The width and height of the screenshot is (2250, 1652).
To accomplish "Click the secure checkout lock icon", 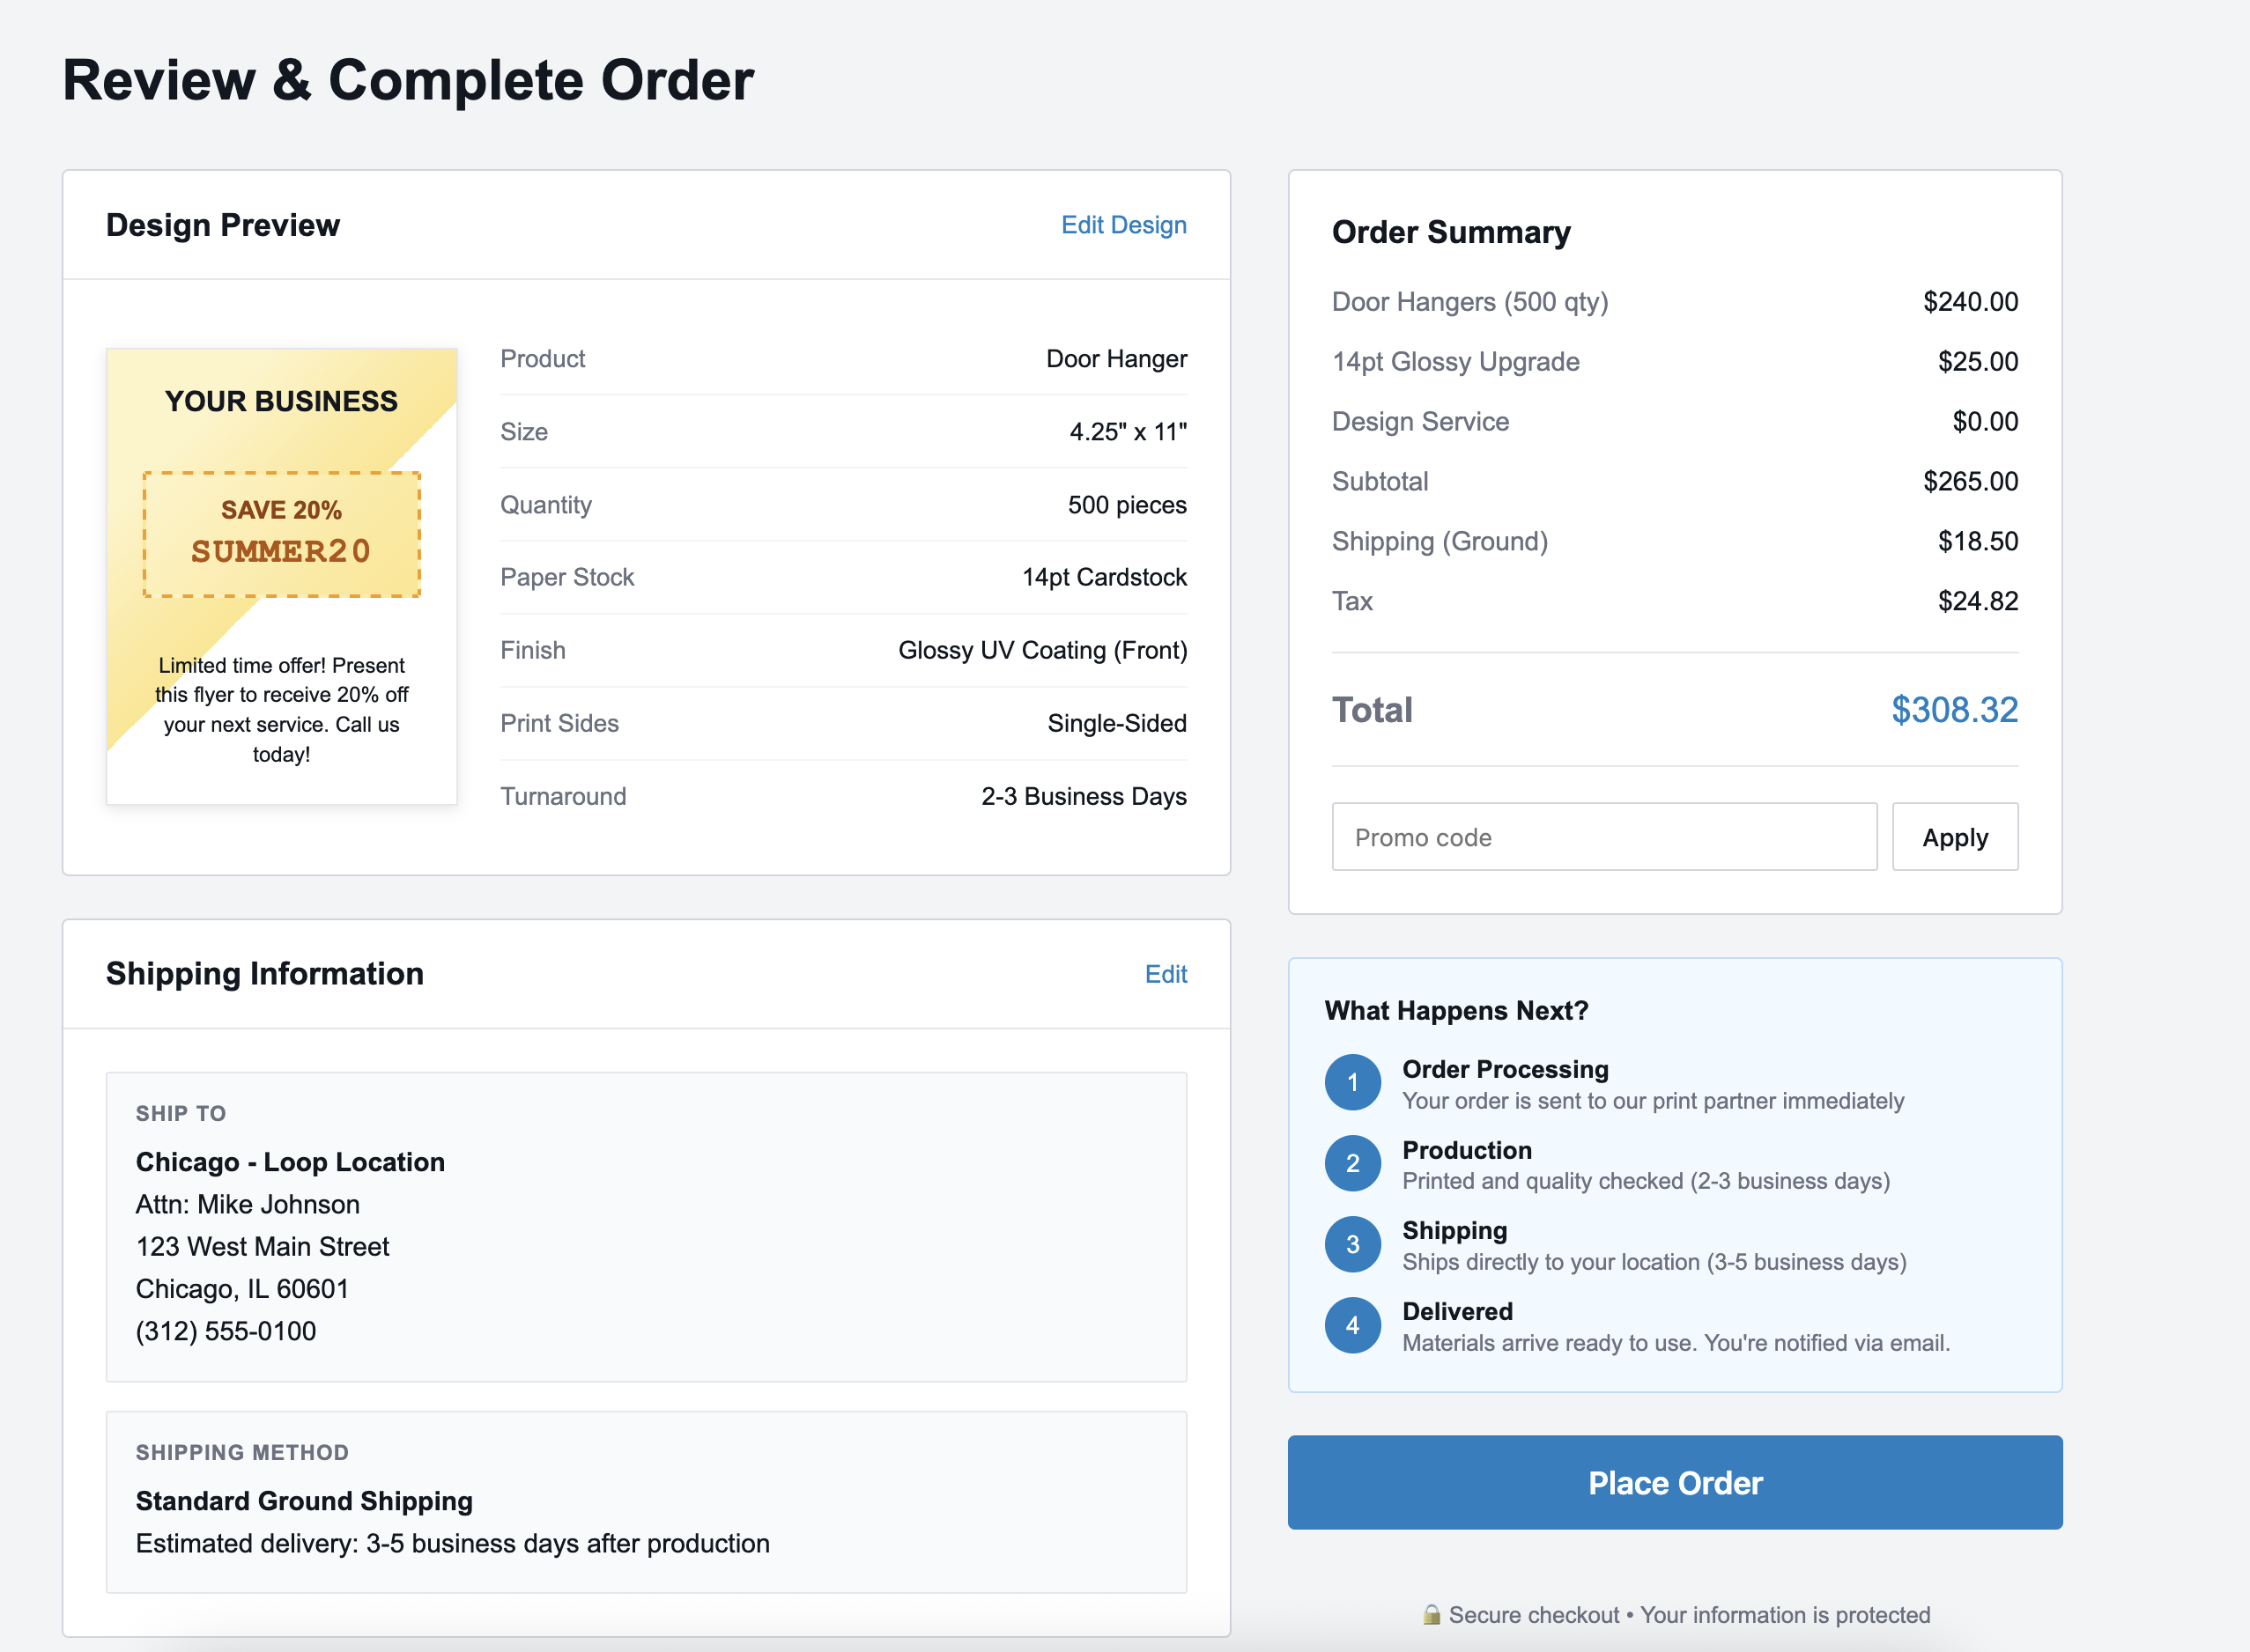I will [x=1431, y=1614].
